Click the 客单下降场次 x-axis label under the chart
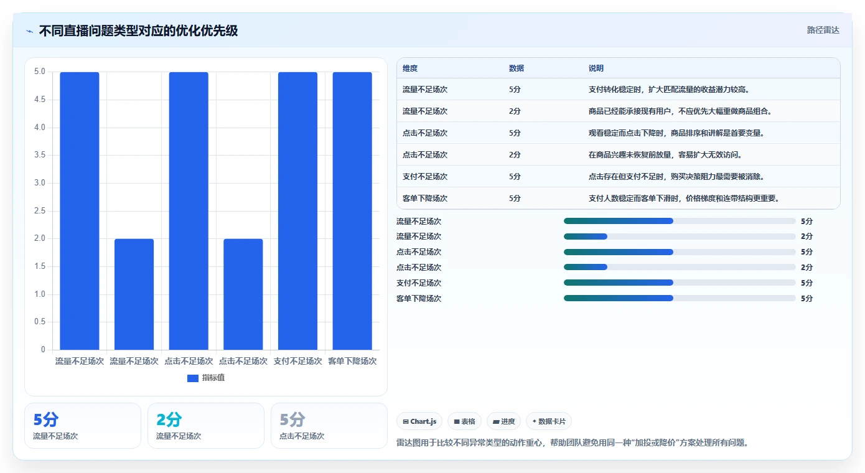This screenshot has height=473, width=865. click(352, 361)
